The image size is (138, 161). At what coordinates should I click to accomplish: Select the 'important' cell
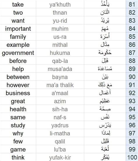coord(18,28)
